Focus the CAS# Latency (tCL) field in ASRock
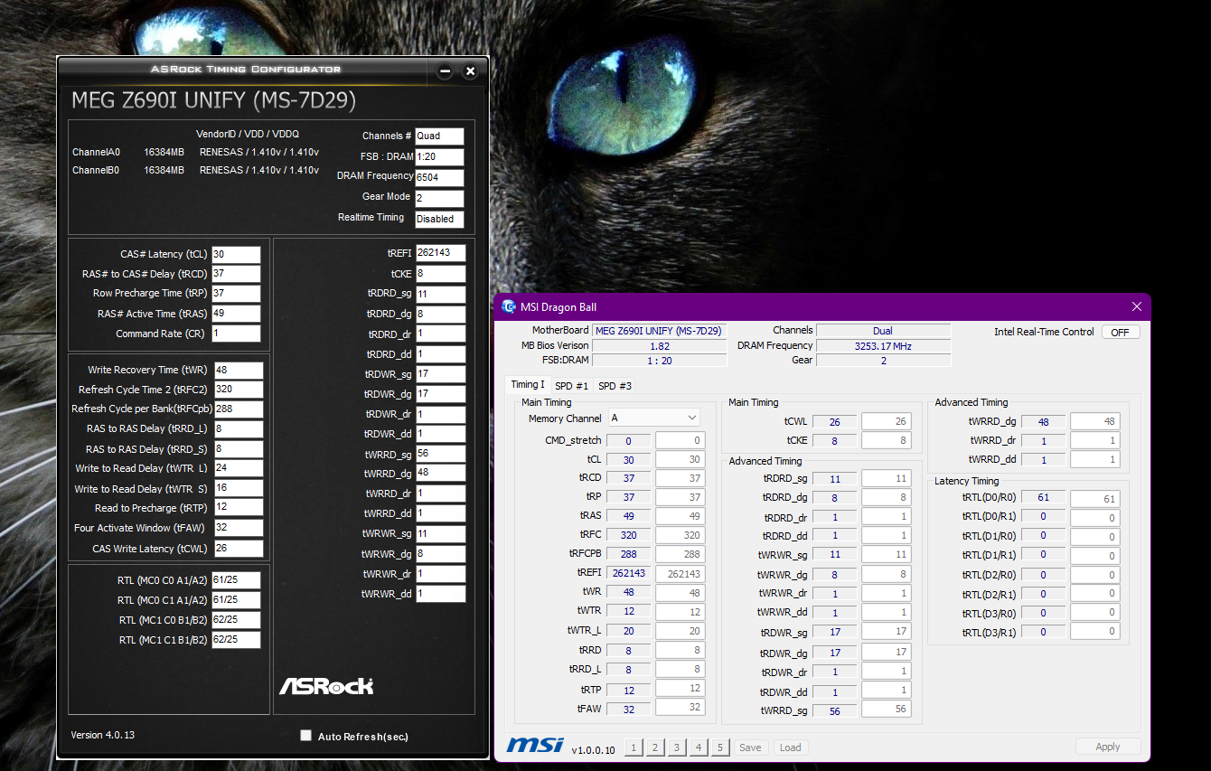The height and width of the screenshot is (771, 1211). tap(236, 255)
